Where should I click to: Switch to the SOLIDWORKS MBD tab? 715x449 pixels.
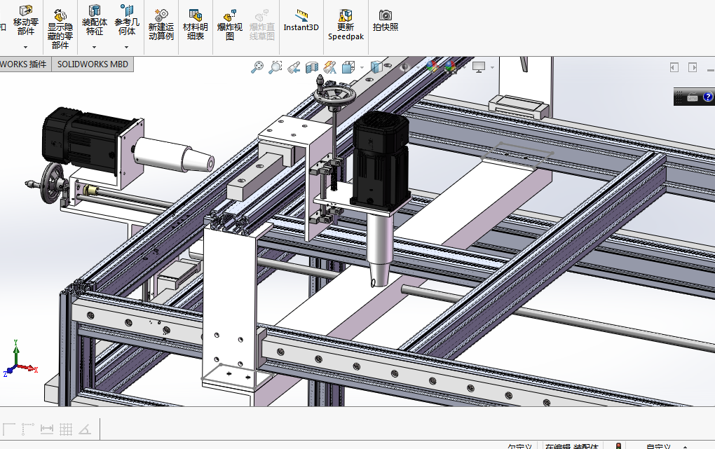point(93,64)
